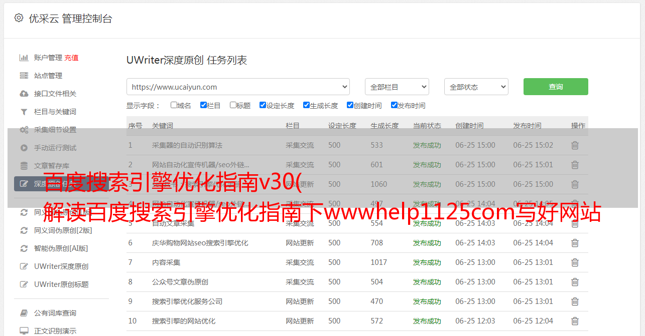The image size is (645, 336).
Task: Toggle the 标题 column checkbox
Action: coord(233,105)
